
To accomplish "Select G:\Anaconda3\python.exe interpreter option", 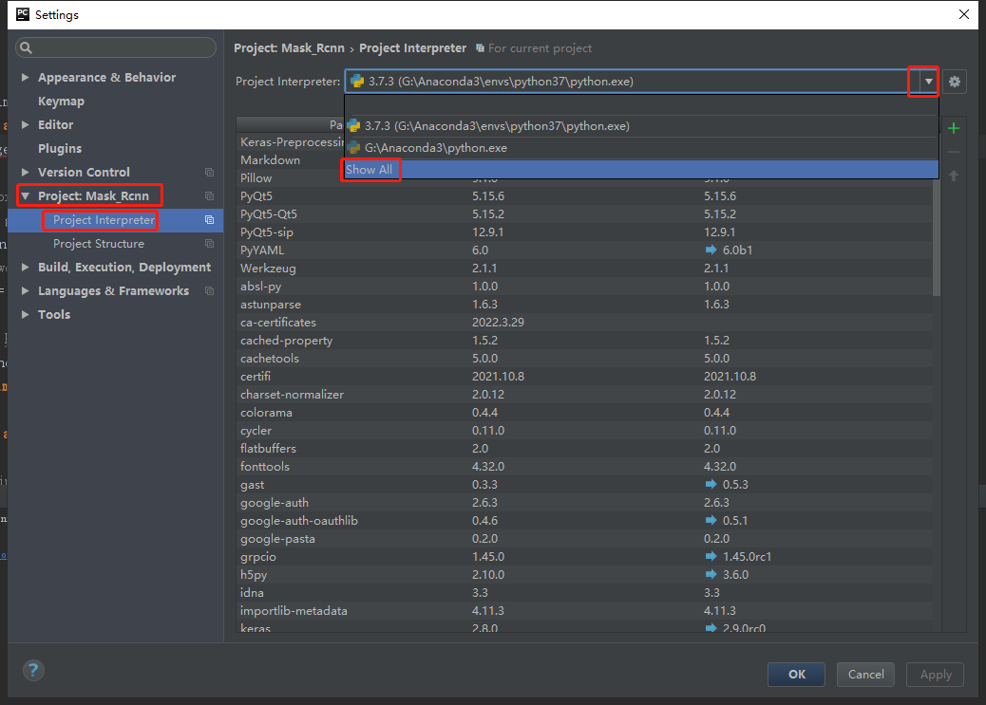I will point(641,148).
